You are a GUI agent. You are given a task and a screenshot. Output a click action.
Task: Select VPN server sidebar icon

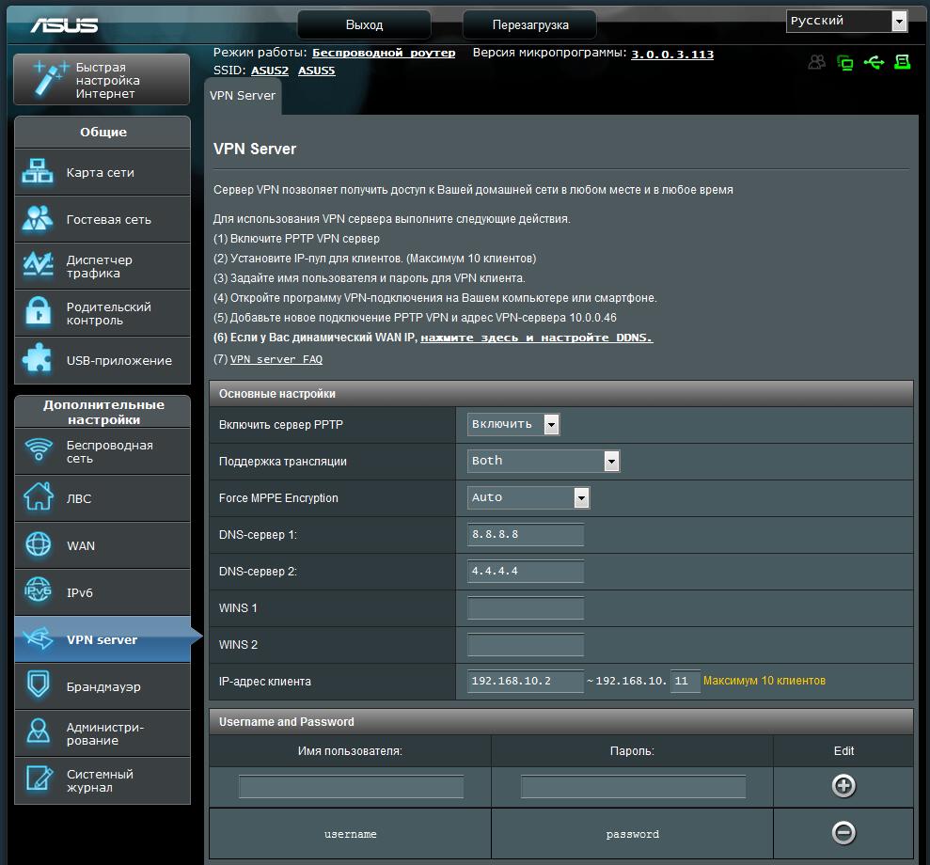click(x=38, y=637)
